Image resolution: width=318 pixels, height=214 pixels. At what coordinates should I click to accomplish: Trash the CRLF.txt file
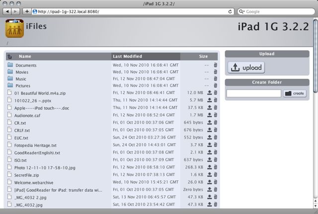215,130
